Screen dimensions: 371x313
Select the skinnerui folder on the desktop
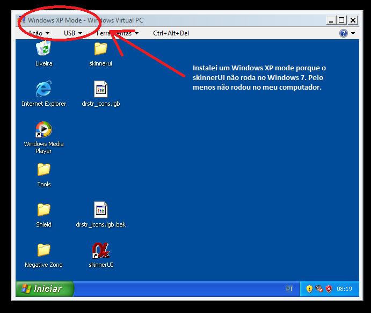pyautogui.click(x=101, y=48)
